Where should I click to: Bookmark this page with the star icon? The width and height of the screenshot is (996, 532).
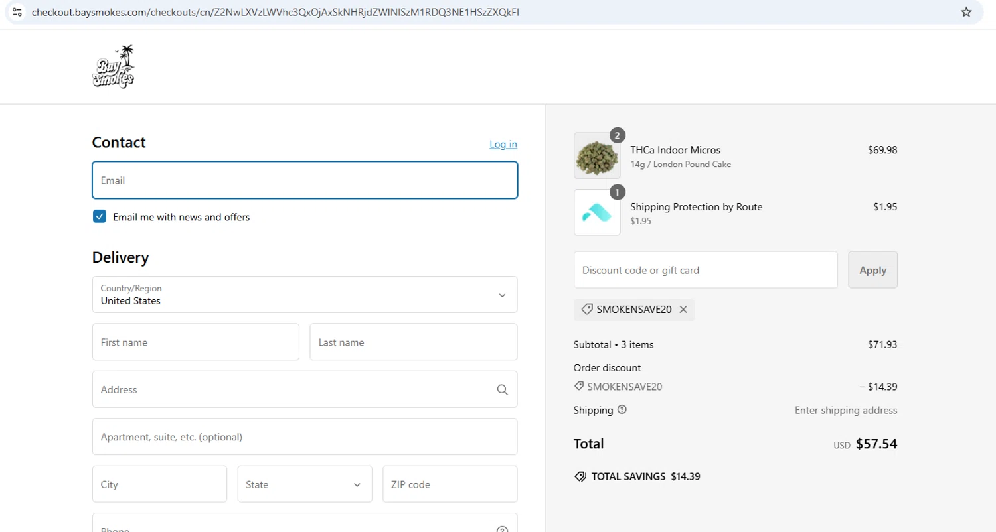[x=966, y=12]
